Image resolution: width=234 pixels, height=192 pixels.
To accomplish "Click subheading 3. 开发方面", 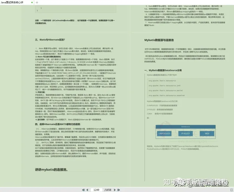I will tap(40, 92).
